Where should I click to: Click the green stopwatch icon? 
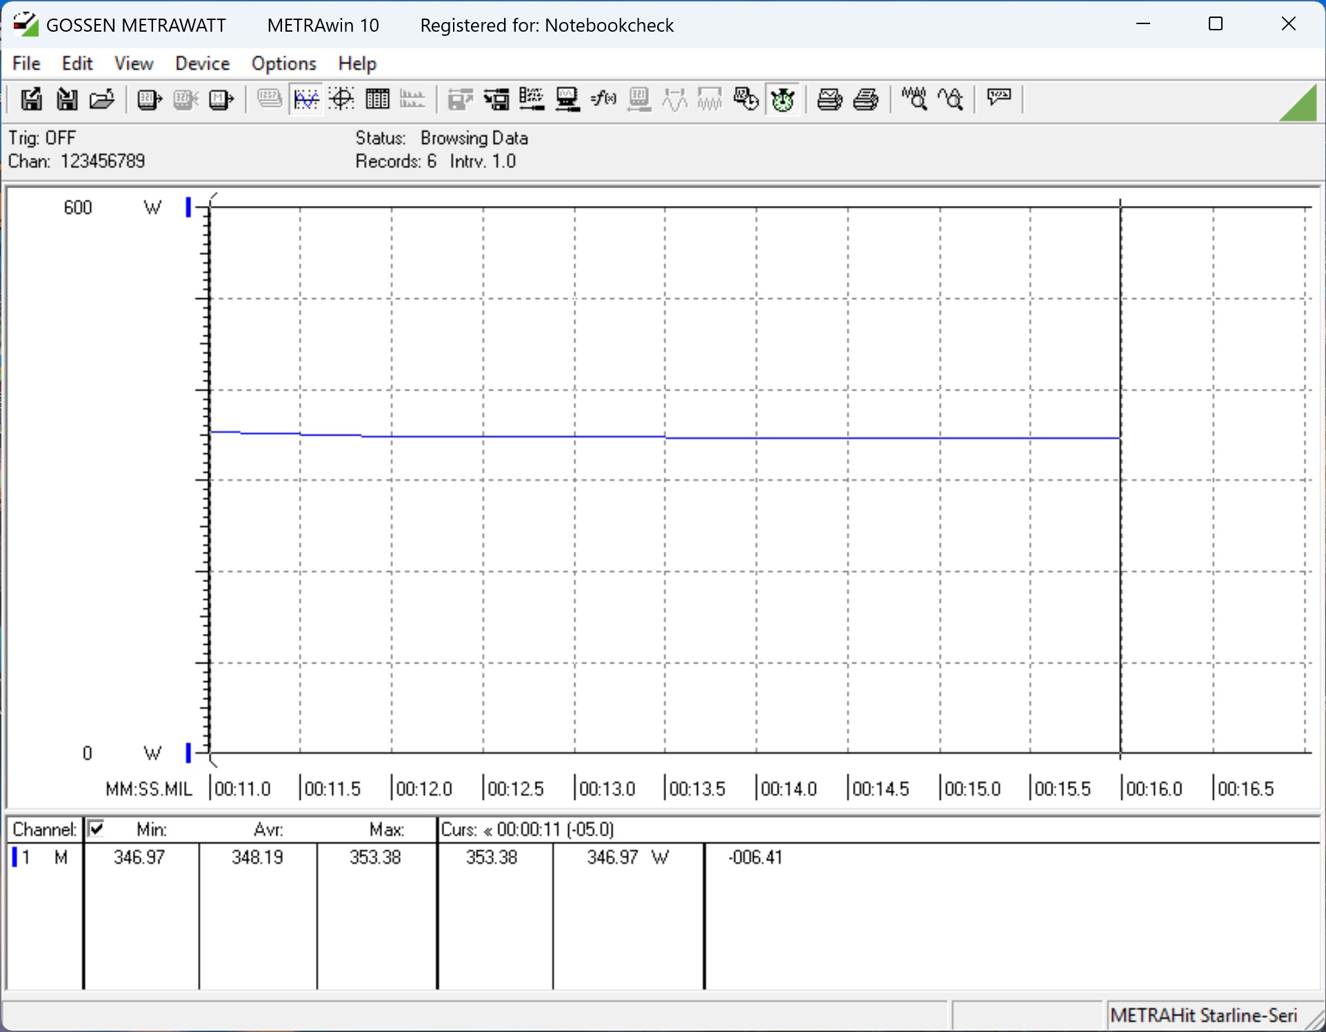[x=783, y=100]
